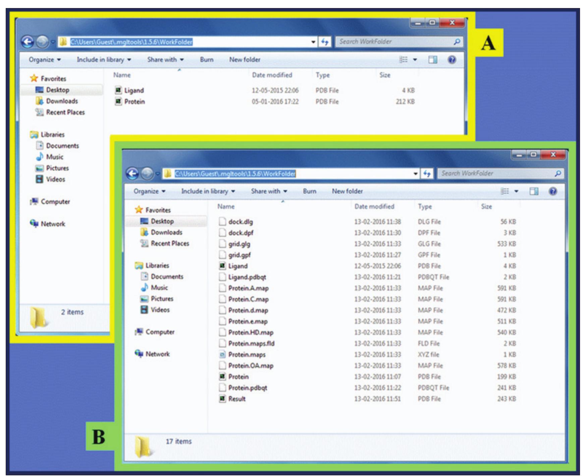Select the Result PDB file icon
This screenshot has width=582, height=476.
222,399
